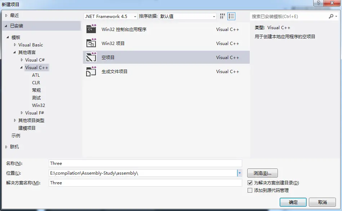Expand the Visual Basic node
Image resolution: width=342 pixels, height=211 pixels.
(15, 45)
